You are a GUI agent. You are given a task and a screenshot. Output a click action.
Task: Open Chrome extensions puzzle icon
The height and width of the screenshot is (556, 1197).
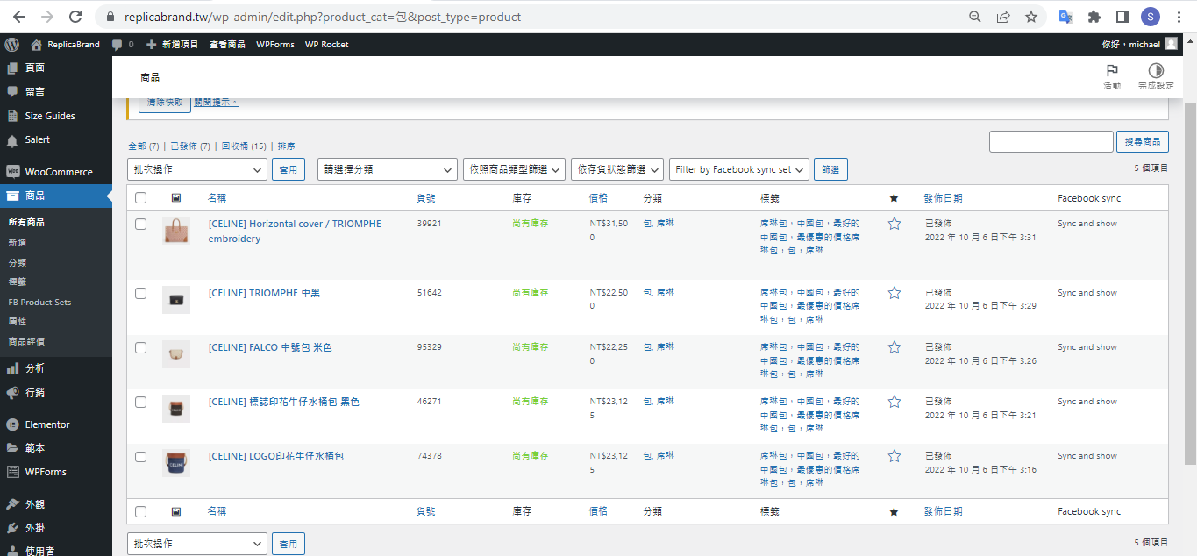(x=1094, y=17)
